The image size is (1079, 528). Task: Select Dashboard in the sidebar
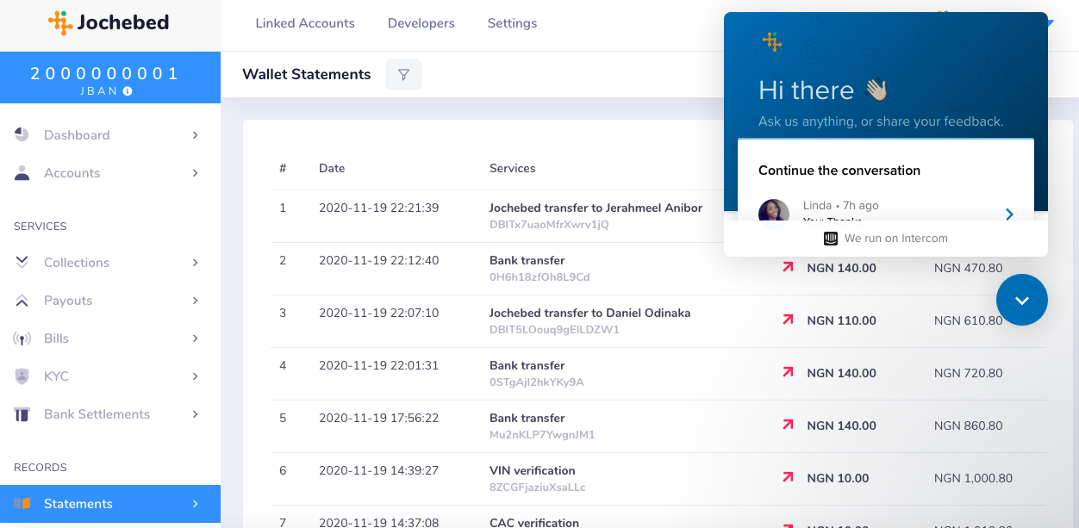pos(110,135)
